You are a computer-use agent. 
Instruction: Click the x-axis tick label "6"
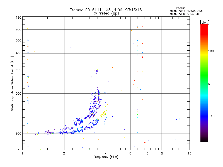pos(130,153)
